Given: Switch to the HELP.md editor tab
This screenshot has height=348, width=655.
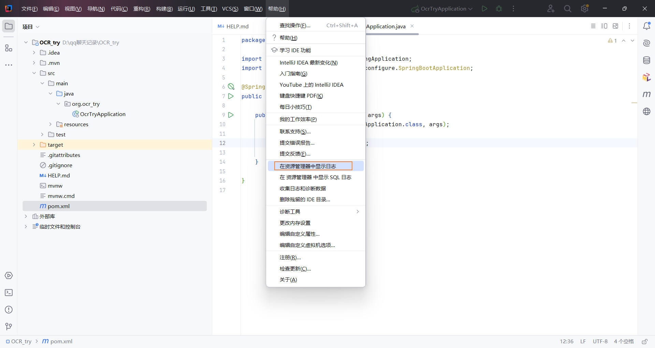Looking at the screenshot, I should coord(237,26).
